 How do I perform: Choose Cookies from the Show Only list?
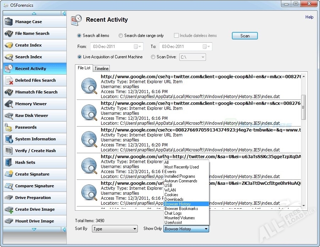click(171, 195)
